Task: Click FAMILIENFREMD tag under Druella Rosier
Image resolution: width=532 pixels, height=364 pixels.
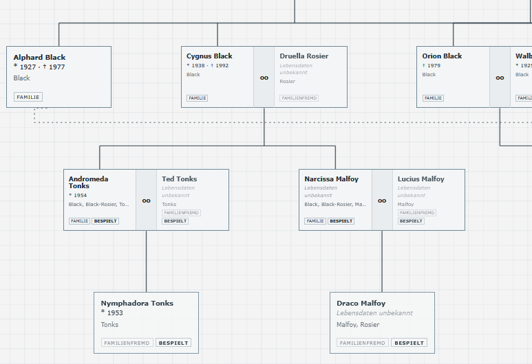Action: [x=299, y=98]
